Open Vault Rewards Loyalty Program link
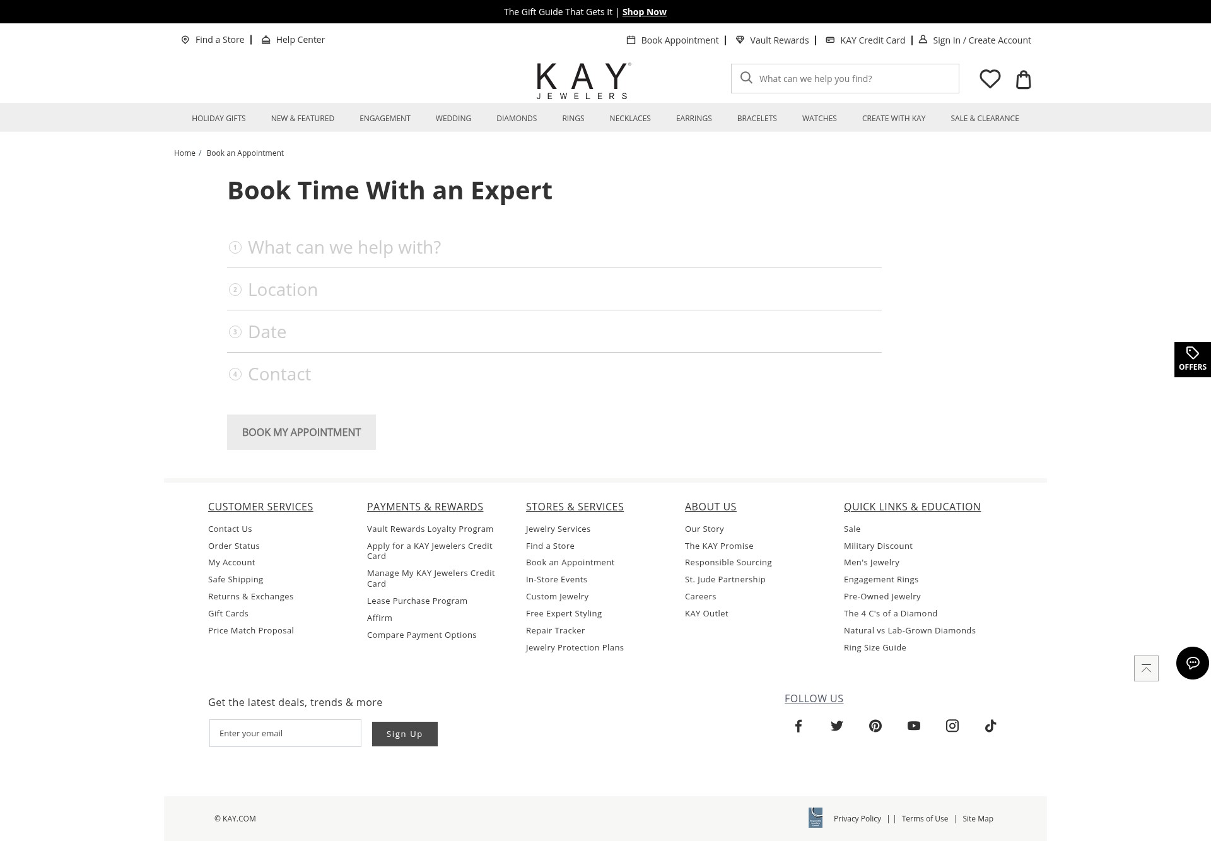This screenshot has width=1211, height=841. pos(430,529)
